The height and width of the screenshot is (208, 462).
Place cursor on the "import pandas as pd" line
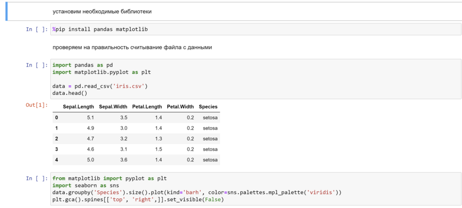pyautogui.click(x=82, y=65)
